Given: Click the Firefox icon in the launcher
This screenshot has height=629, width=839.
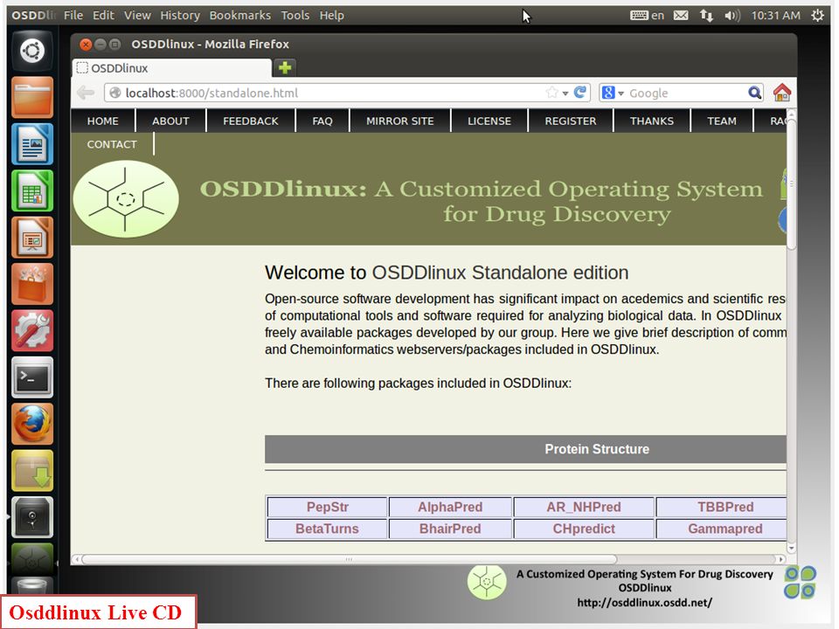Looking at the screenshot, I should [x=32, y=425].
